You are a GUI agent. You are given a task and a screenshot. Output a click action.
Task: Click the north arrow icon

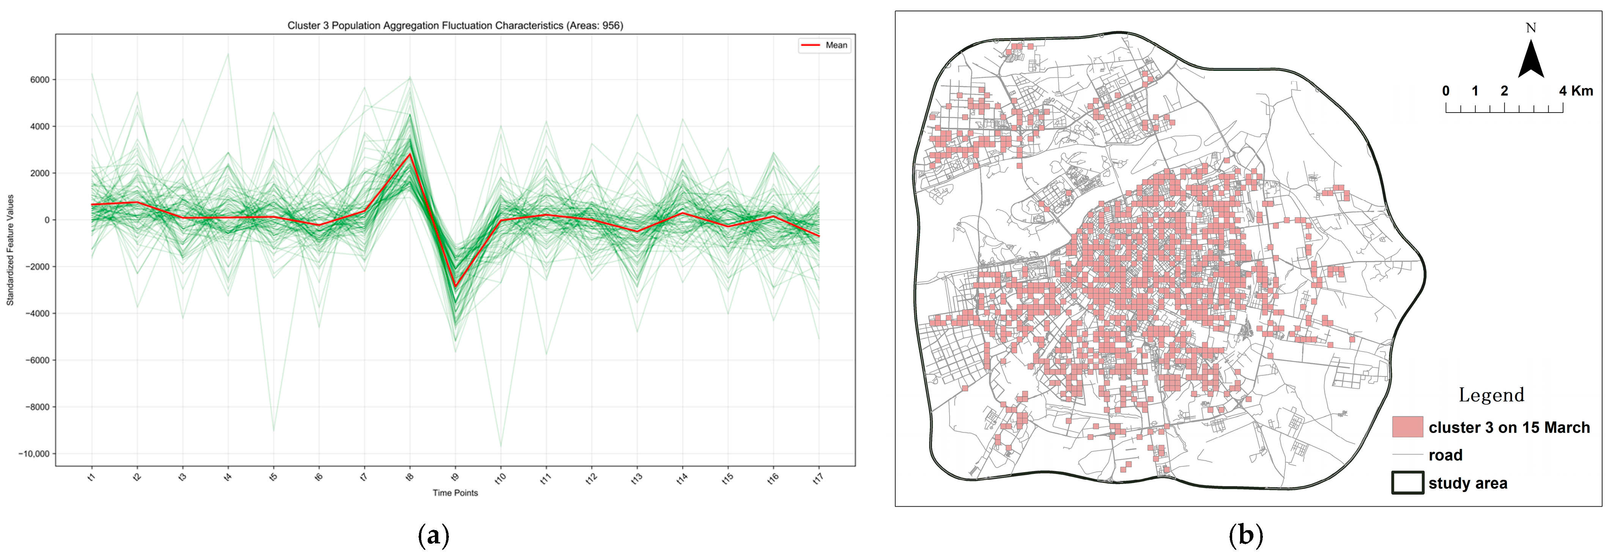pyautogui.click(x=1530, y=61)
